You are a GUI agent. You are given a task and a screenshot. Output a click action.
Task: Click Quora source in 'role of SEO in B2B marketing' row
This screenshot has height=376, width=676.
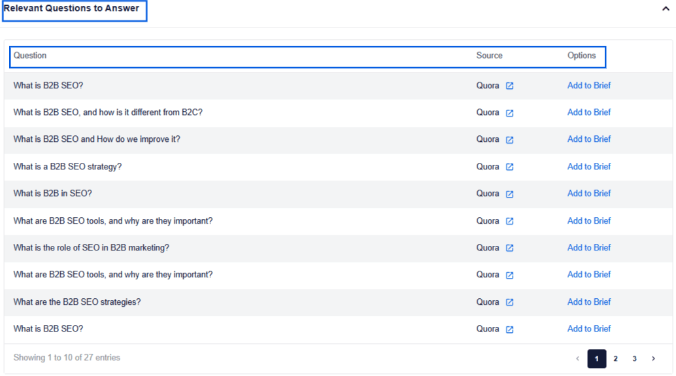point(488,247)
